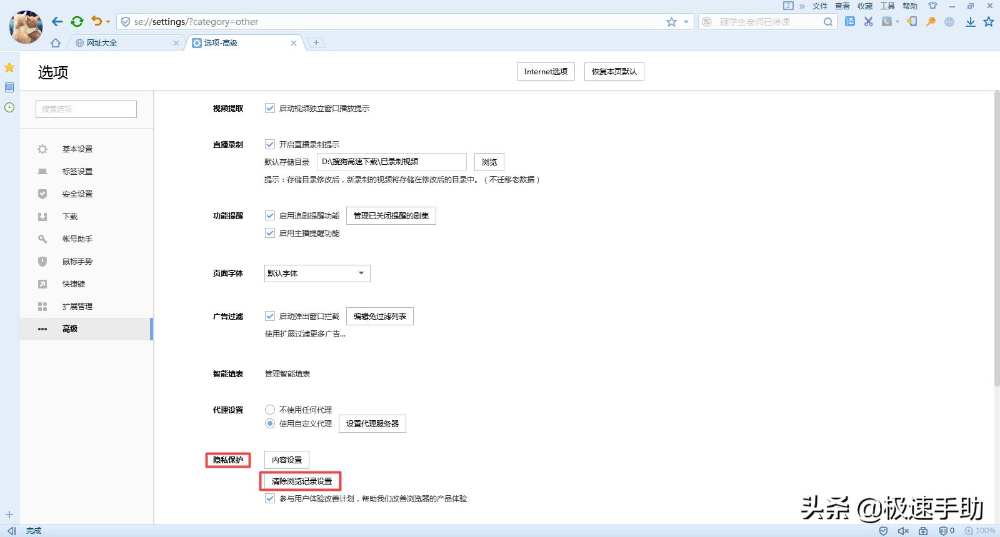Open 内容设置 privacy button
This screenshot has height=537, width=1000.
point(287,460)
